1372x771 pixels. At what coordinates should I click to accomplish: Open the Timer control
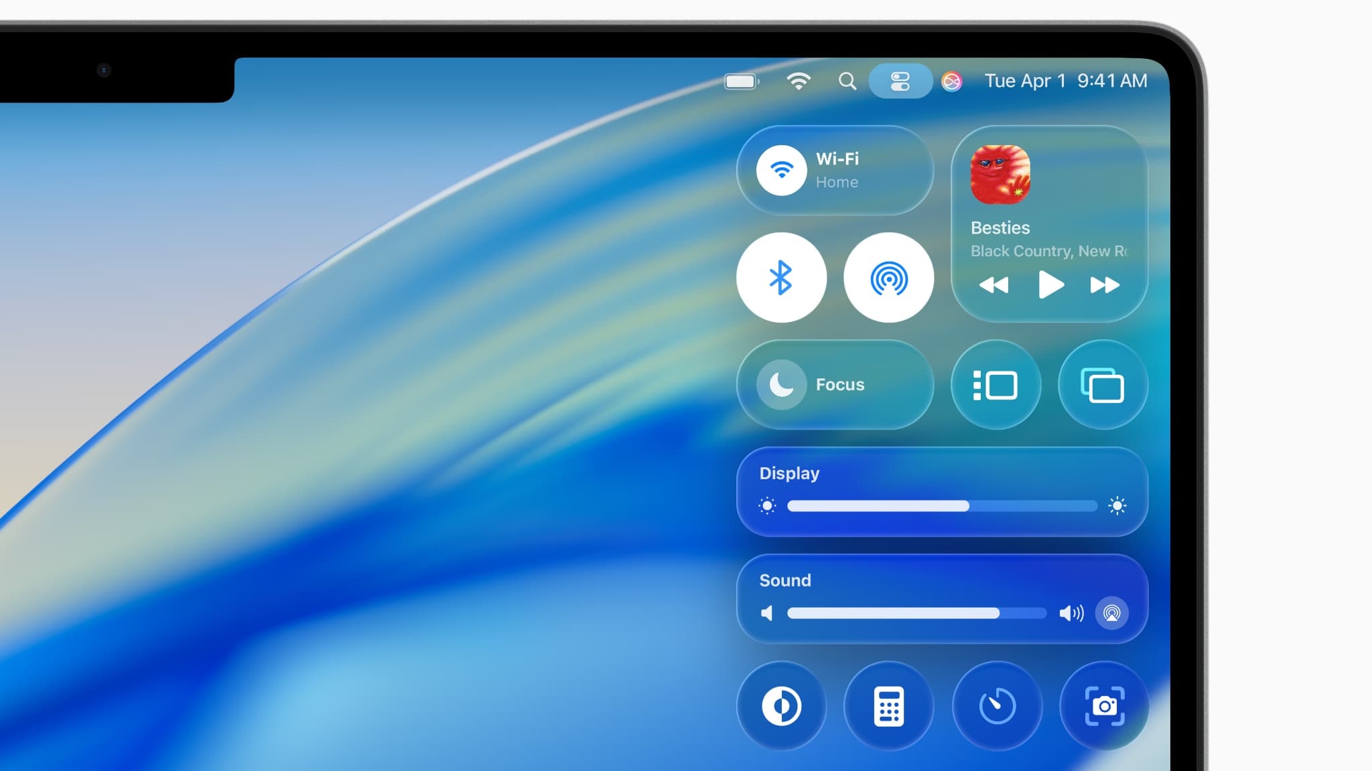[x=997, y=706]
